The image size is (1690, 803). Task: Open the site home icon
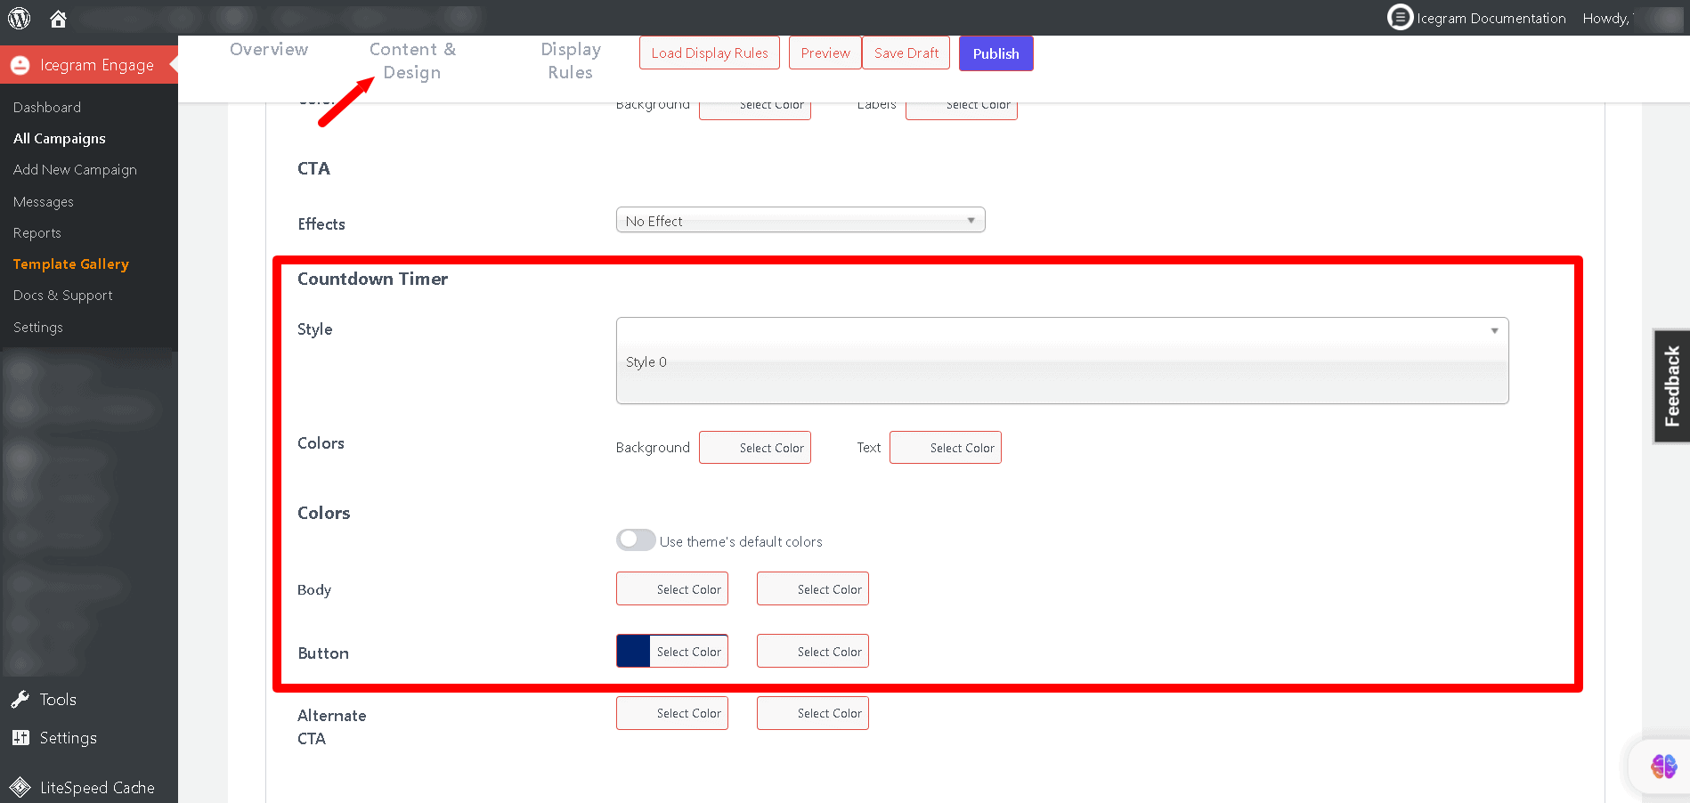[59, 18]
